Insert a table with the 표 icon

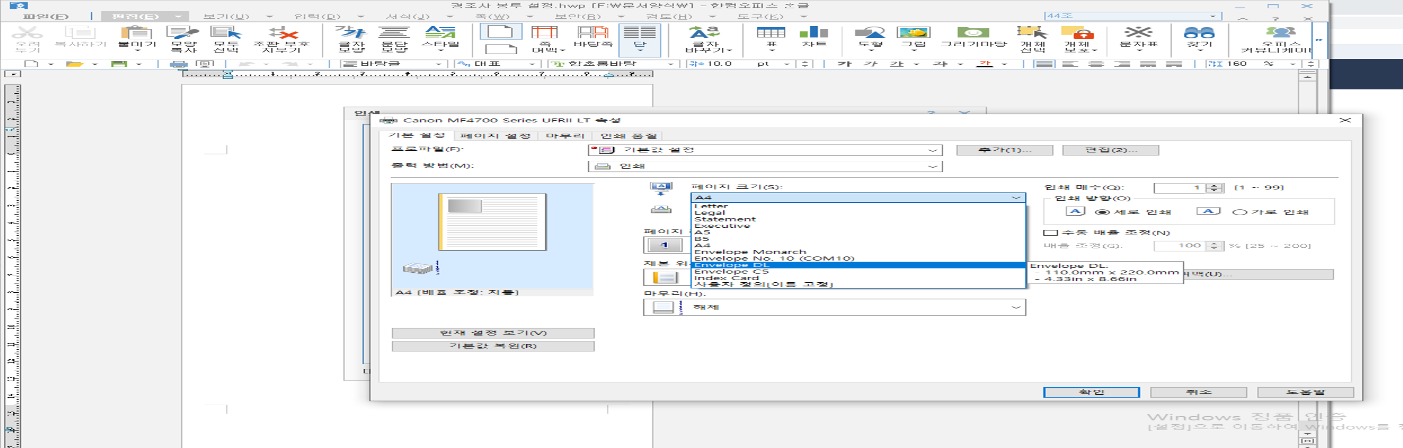[x=770, y=32]
